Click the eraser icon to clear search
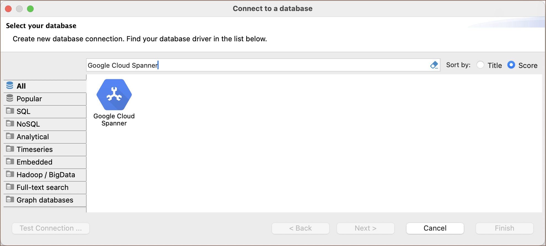 (434, 65)
